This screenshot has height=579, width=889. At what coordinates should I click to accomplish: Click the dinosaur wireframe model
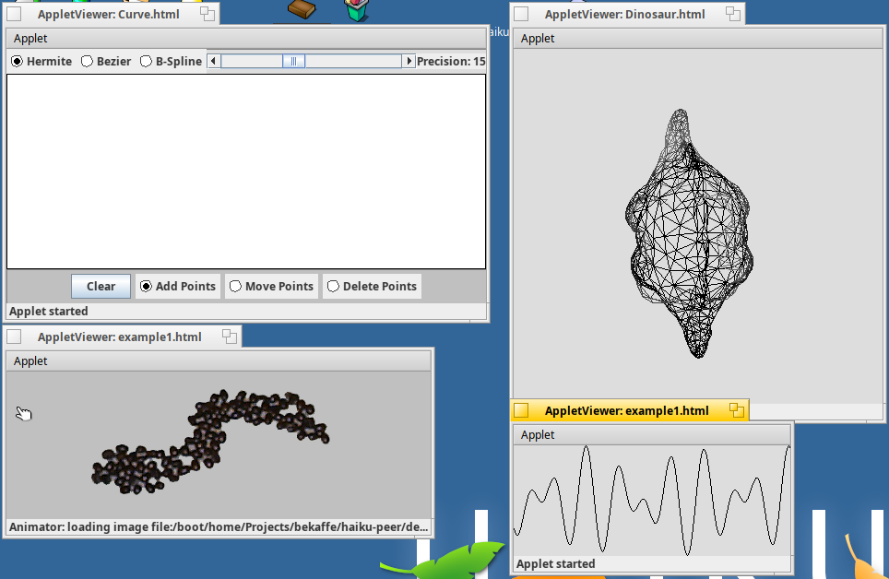(690, 233)
